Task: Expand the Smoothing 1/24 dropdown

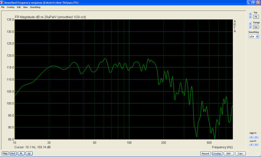Action: coord(257,36)
